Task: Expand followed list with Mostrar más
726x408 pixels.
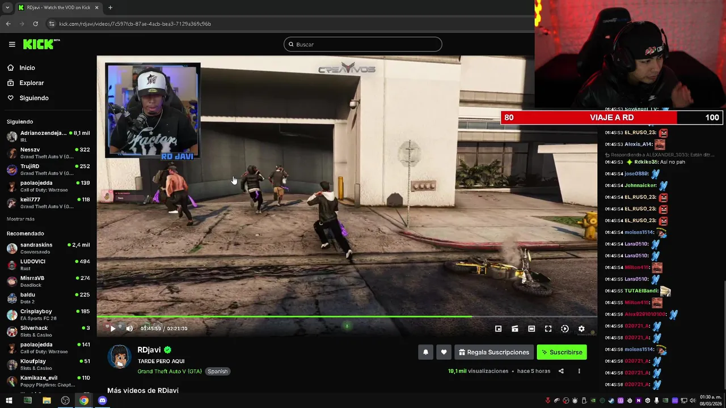Action: (x=20, y=219)
